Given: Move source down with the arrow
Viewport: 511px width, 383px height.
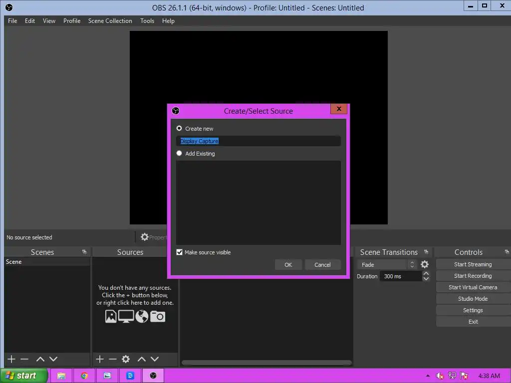Looking at the screenshot, I should click(155, 359).
